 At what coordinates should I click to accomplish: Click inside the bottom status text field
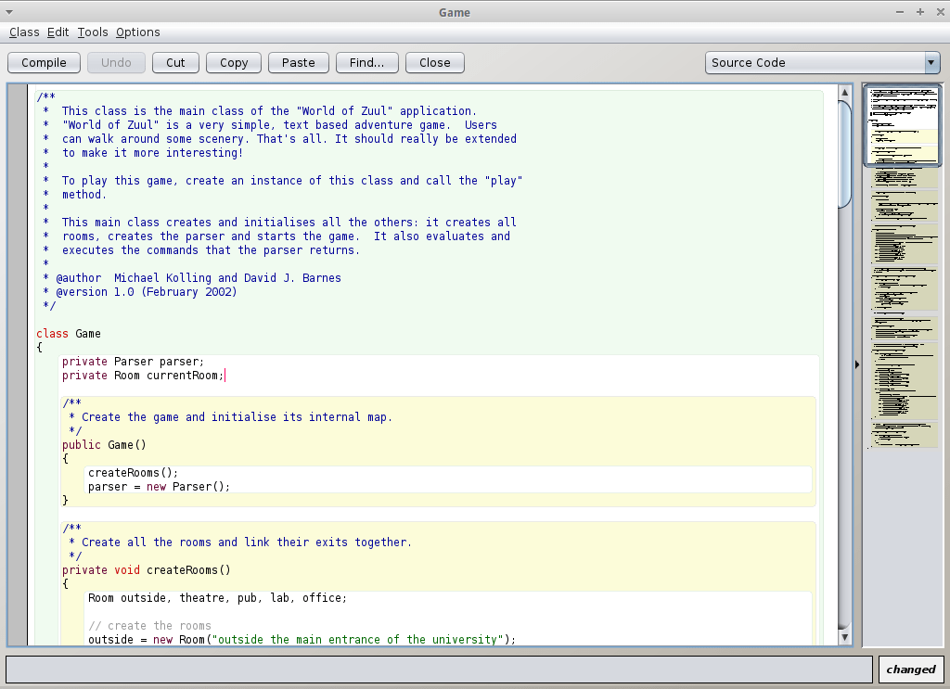tap(436, 669)
